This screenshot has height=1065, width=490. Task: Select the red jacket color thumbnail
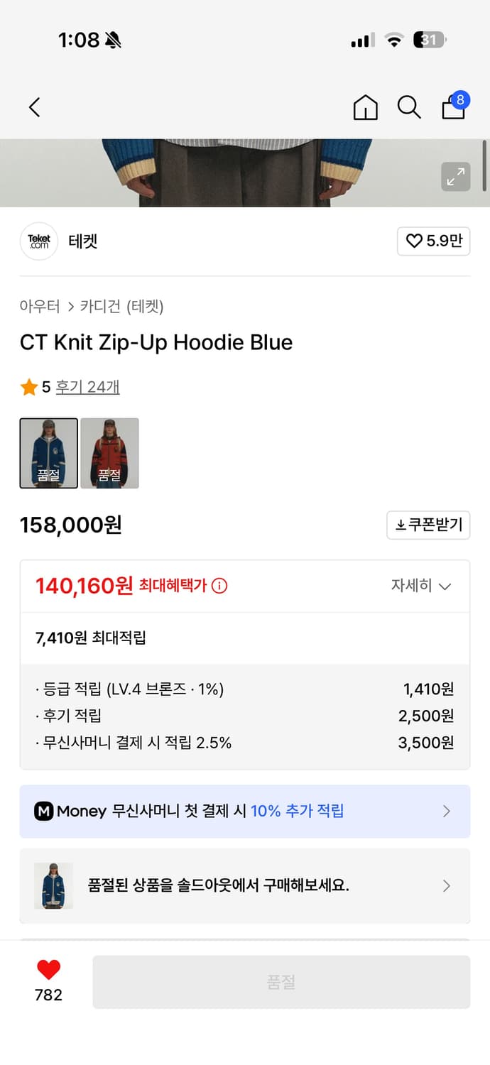click(110, 453)
